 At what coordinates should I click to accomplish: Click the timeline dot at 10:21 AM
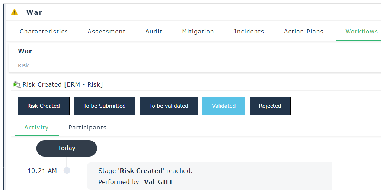[x=67, y=171]
